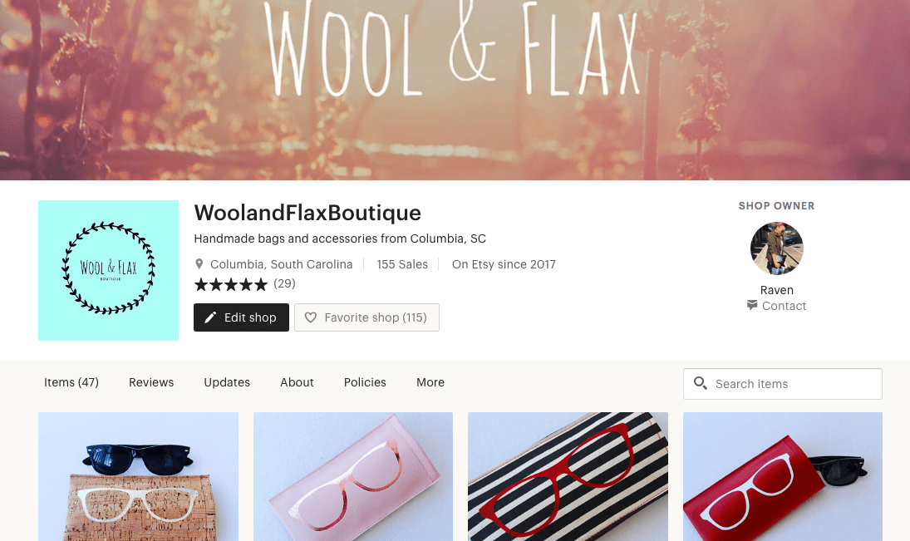Screen dimensions: 910x541
Task: Click inside the Search items field
Action: pos(782,384)
